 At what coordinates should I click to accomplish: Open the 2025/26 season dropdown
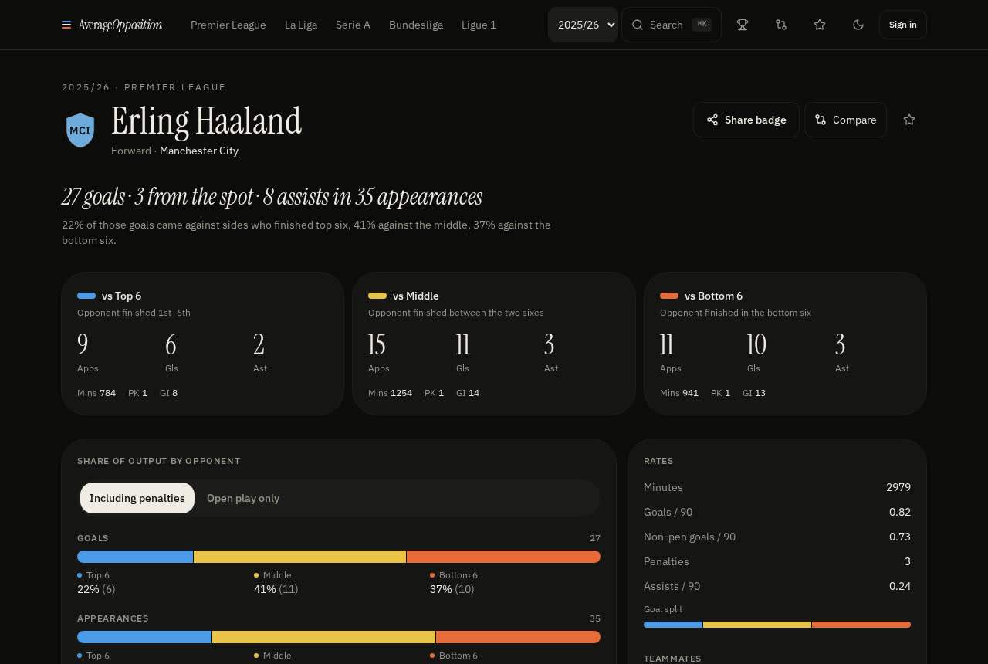coord(583,25)
